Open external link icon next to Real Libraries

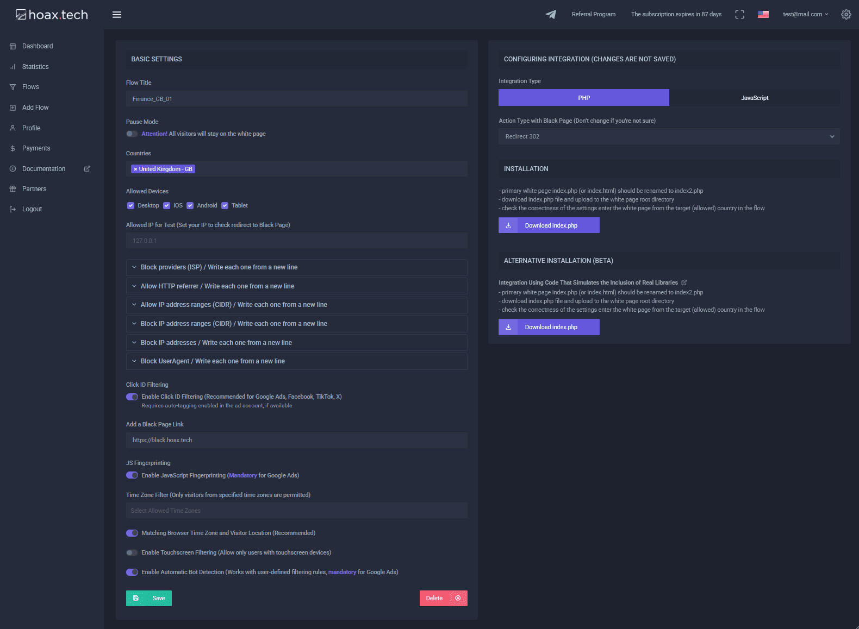click(x=684, y=282)
